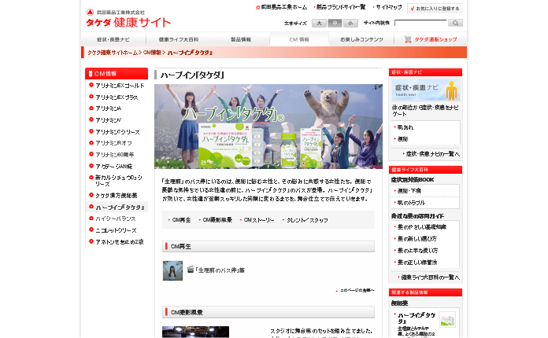The image size is (548, 338).
Task: Select アリナミンA in sidebar
Action: click(x=109, y=108)
